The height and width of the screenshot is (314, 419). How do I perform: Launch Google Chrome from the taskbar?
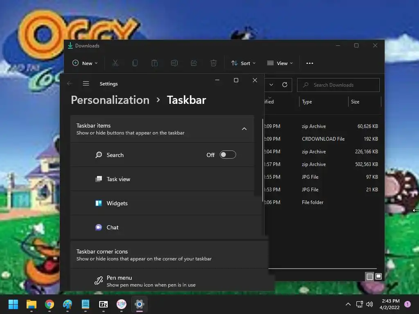[x=50, y=304]
